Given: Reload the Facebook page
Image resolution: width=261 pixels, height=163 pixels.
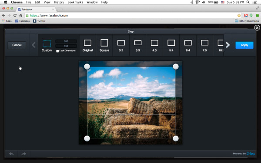Looking at the screenshot, I should pyautogui.click(x=15, y=16).
